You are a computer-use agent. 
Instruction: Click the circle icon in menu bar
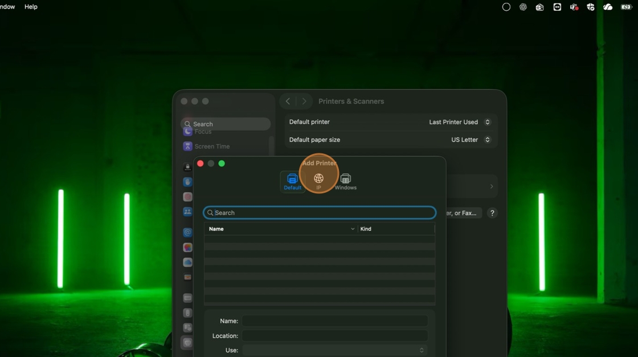(x=506, y=7)
